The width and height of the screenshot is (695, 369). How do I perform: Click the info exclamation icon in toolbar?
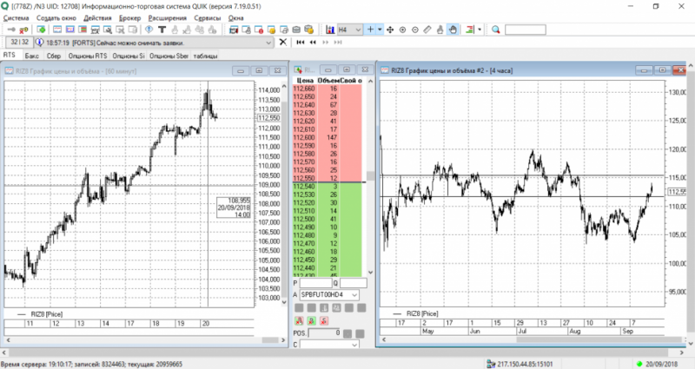149,30
